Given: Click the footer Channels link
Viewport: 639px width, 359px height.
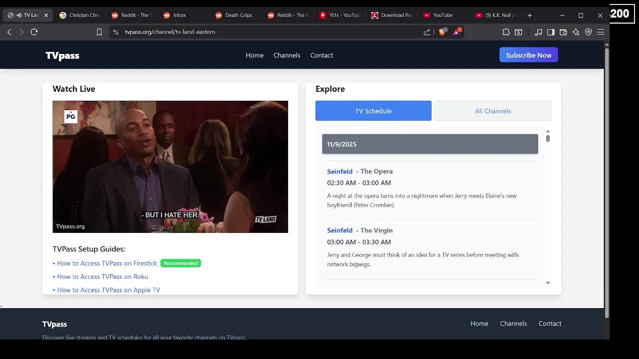Looking at the screenshot, I should 513,324.
